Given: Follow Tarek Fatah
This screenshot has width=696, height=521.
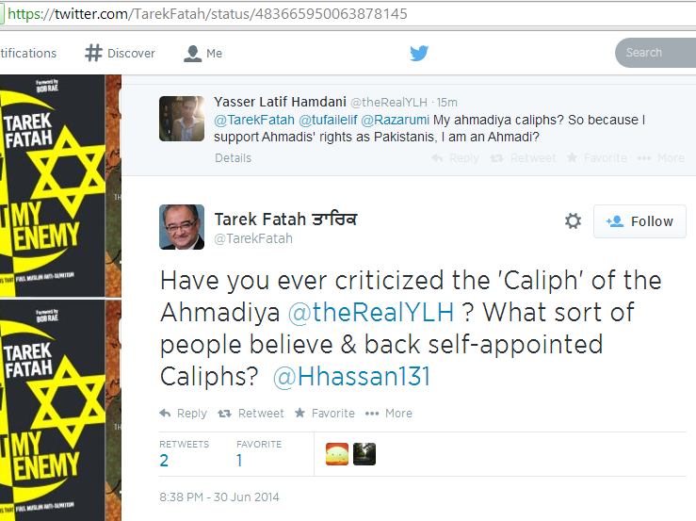Looking at the screenshot, I should [x=639, y=221].
